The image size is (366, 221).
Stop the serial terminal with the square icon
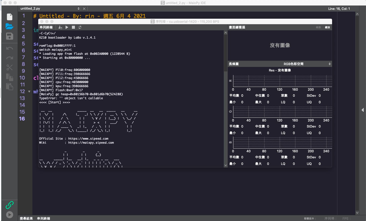coord(73,27)
